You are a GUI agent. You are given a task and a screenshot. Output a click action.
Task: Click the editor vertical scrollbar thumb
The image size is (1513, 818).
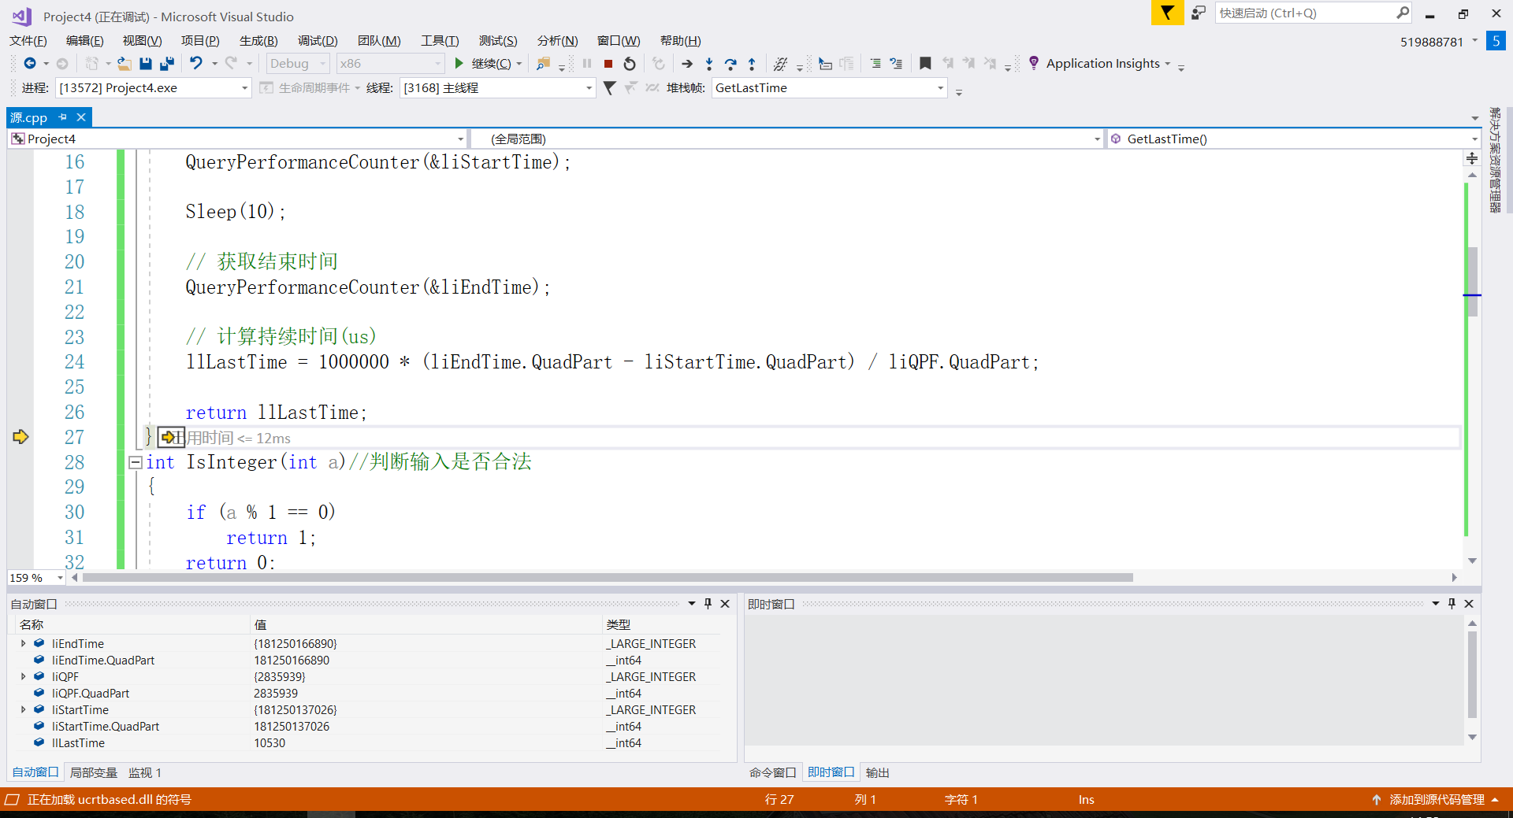[1472, 282]
